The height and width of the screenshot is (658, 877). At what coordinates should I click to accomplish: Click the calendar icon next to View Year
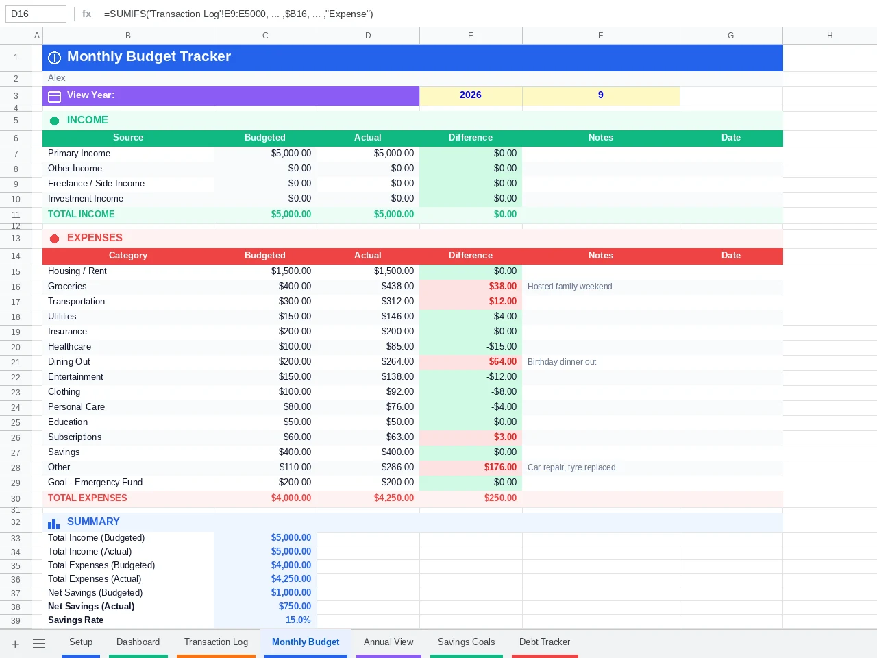[55, 96]
